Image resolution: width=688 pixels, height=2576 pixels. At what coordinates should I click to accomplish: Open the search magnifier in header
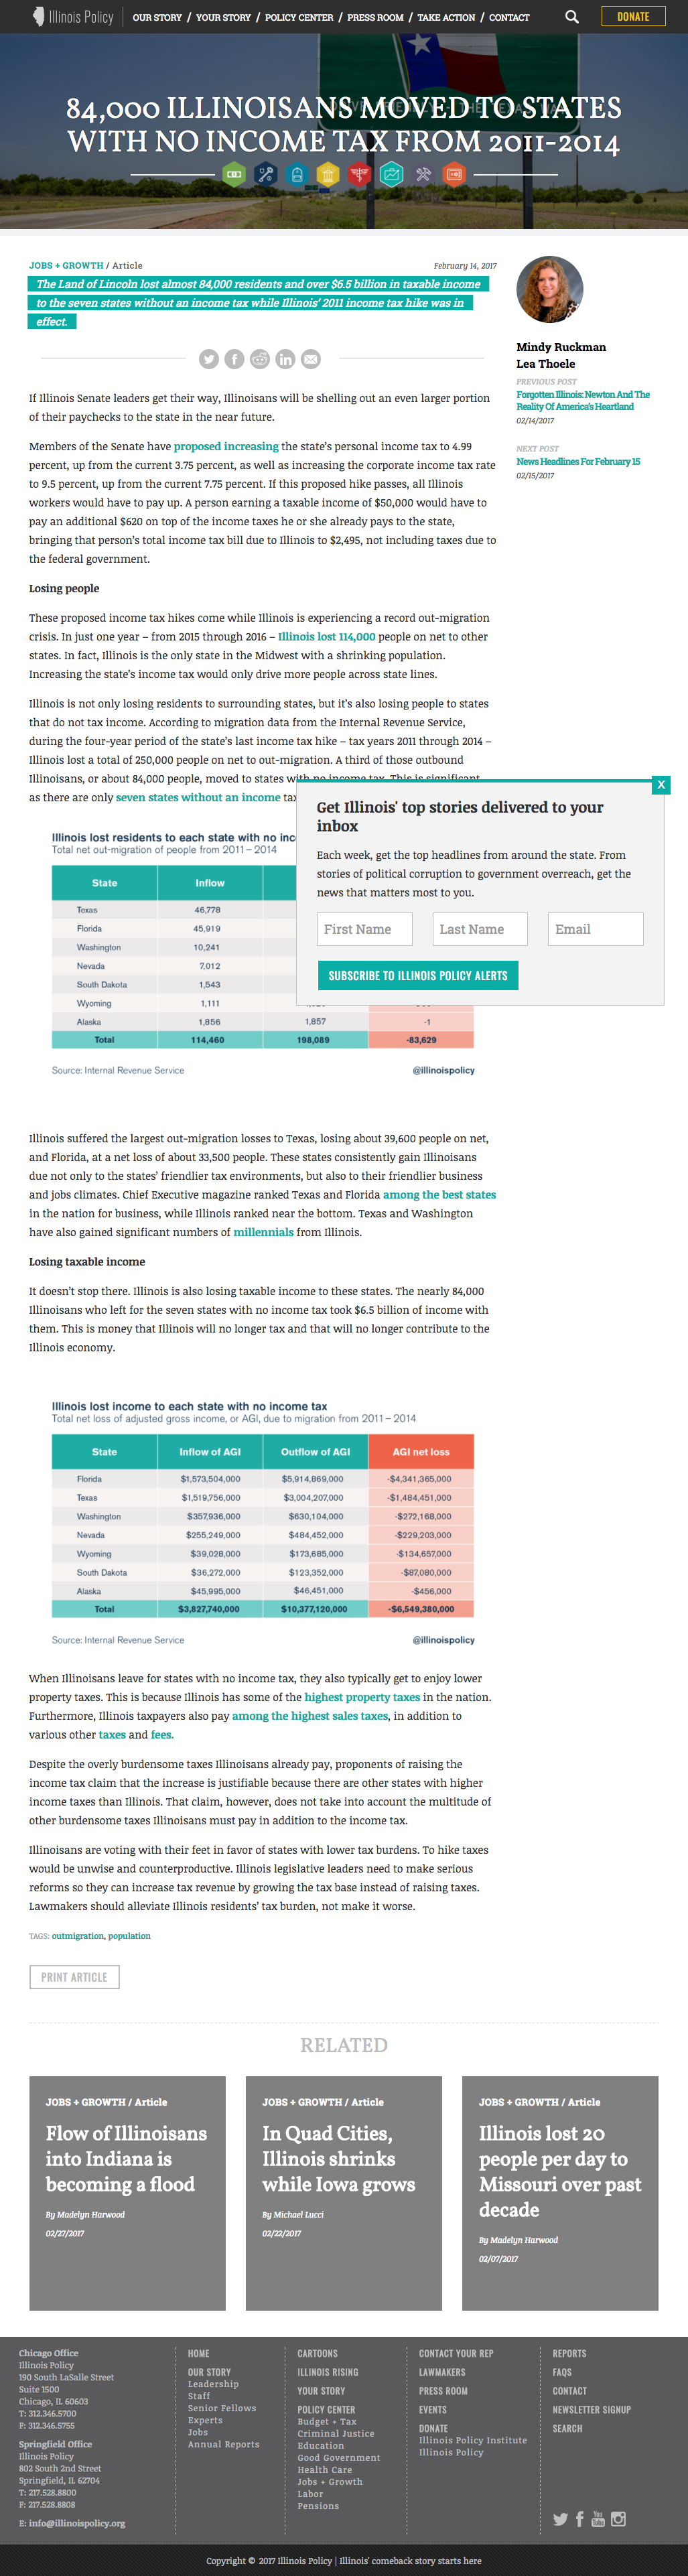coord(572,17)
